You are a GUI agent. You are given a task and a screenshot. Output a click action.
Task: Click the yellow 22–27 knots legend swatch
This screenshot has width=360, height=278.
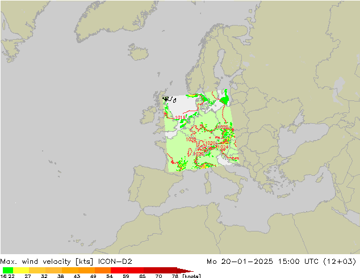(x=21, y=270)
